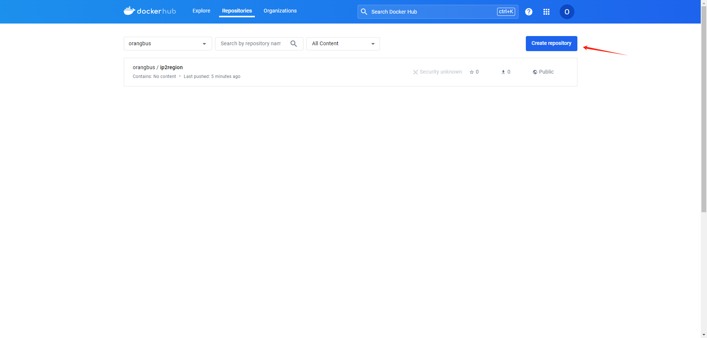Open the user account avatar menu
This screenshot has height=338, width=707.
tap(567, 12)
